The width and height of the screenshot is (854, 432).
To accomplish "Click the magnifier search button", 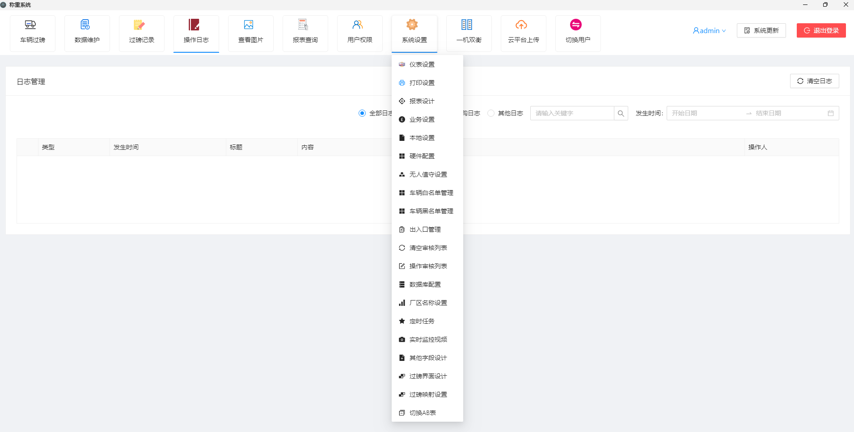I will 621,113.
